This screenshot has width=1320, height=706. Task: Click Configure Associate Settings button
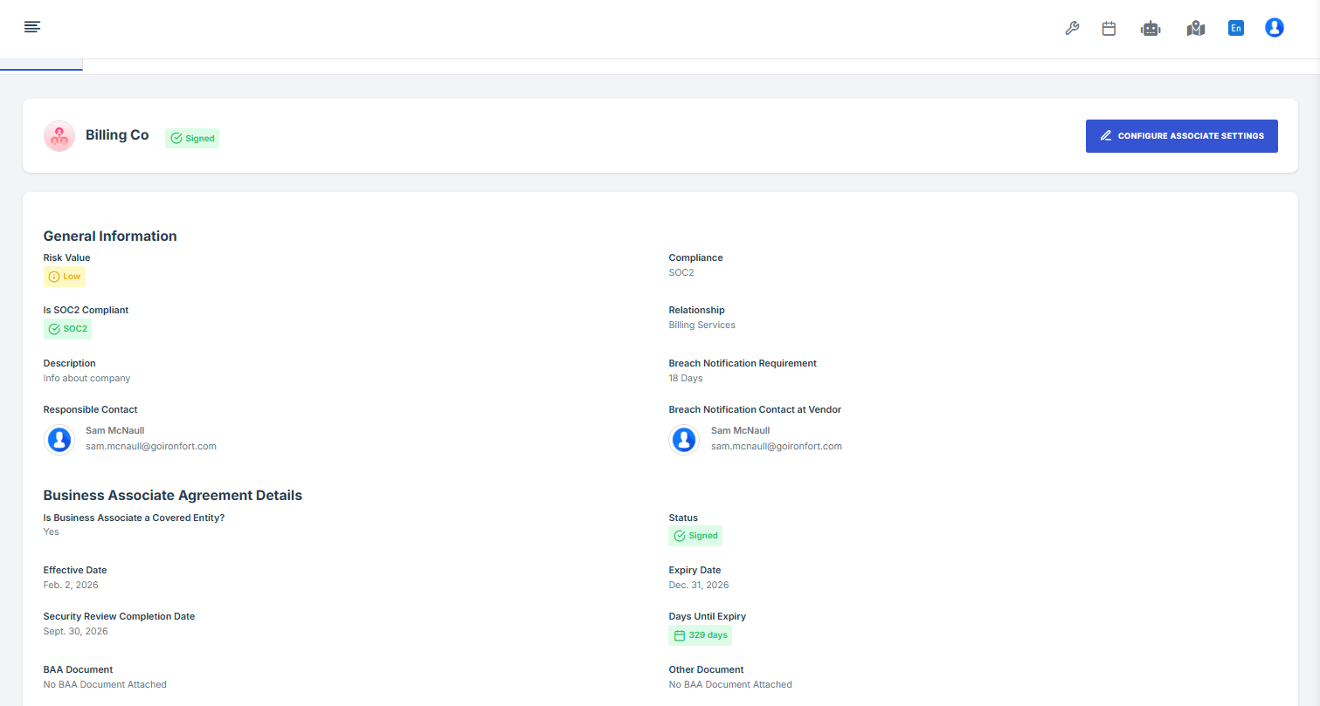(1181, 136)
